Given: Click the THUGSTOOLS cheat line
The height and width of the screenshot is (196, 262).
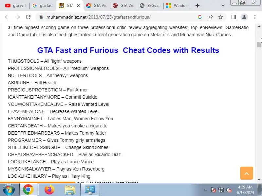Looking at the screenshot, I should 45,61.
